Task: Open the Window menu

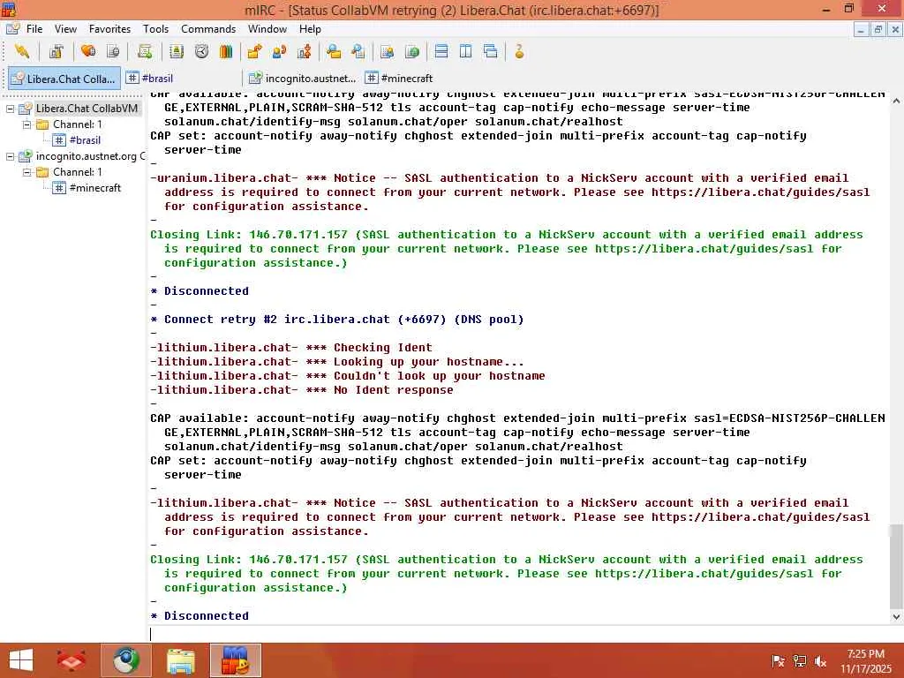Action: pyautogui.click(x=267, y=29)
